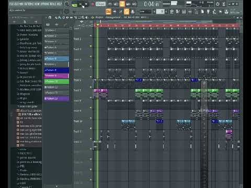Select the playlist Delete tool
Screen dimensions: 251x188
pos(64,18)
